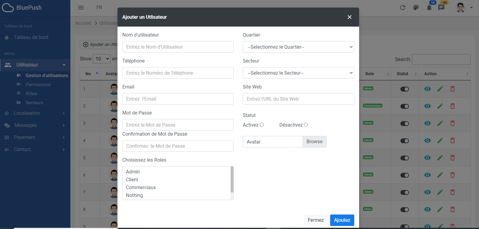This screenshot has width=479, height=229.
Task: Click the Fermez button
Action: [x=316, y=220]
